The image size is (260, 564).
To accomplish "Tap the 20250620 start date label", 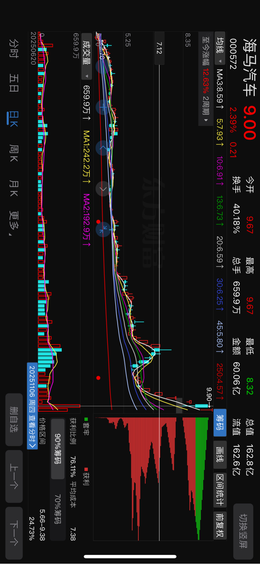I will click(33, 48).
